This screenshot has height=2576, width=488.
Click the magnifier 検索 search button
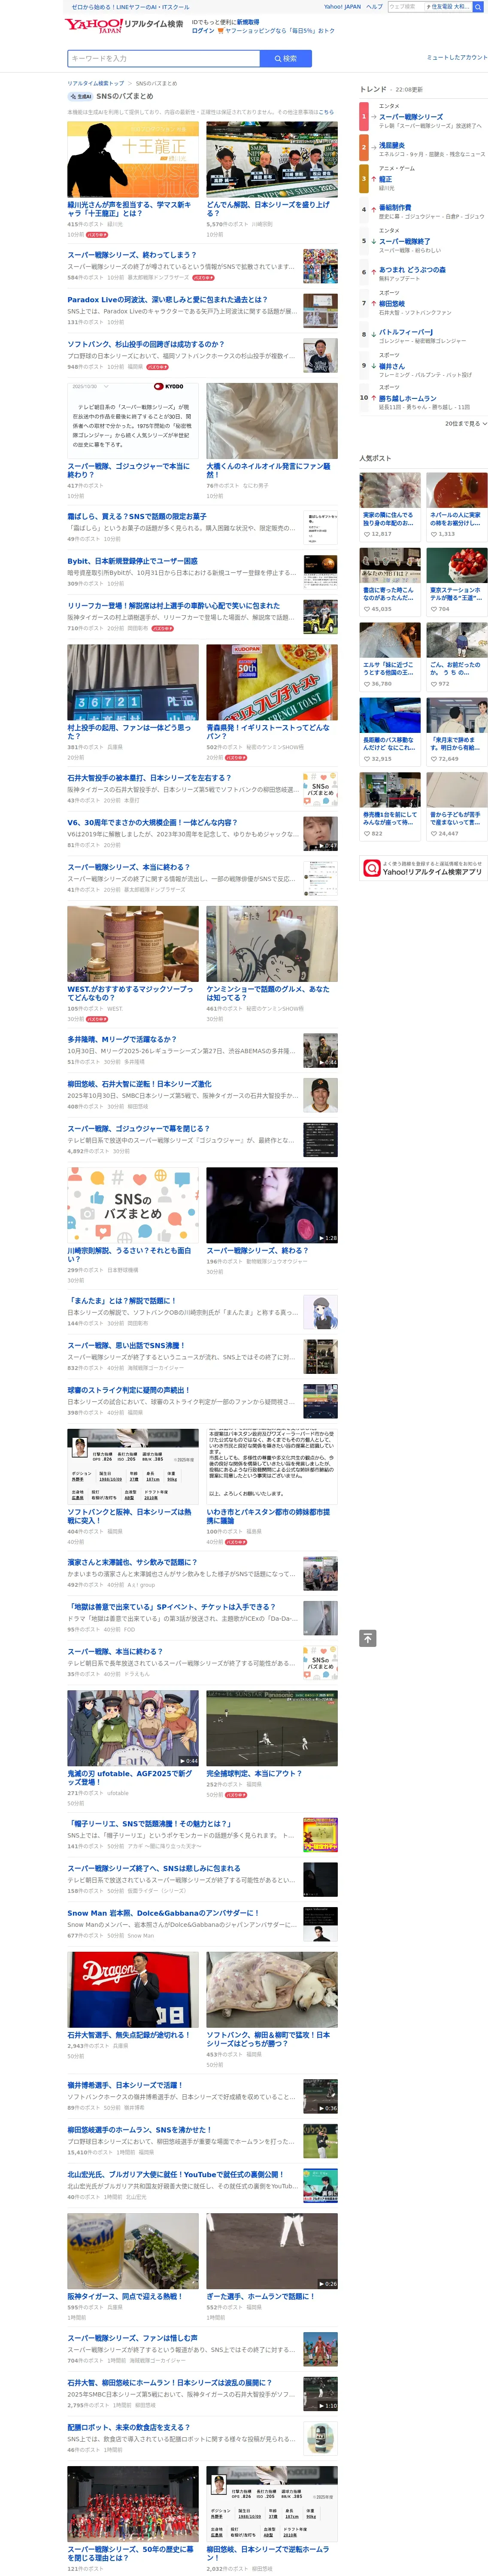pyautogui.click(x=286, y=59)
